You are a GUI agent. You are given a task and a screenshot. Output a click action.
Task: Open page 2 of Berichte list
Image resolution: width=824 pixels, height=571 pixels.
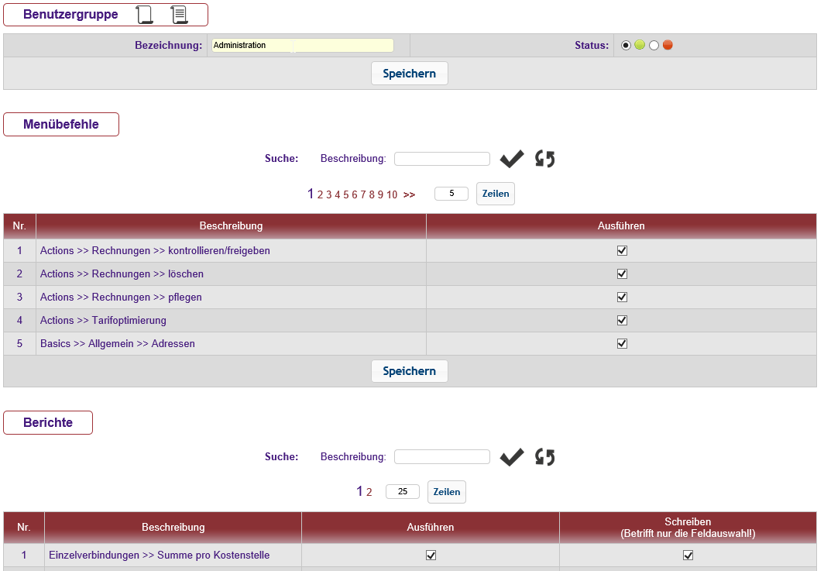click(369, 492)
